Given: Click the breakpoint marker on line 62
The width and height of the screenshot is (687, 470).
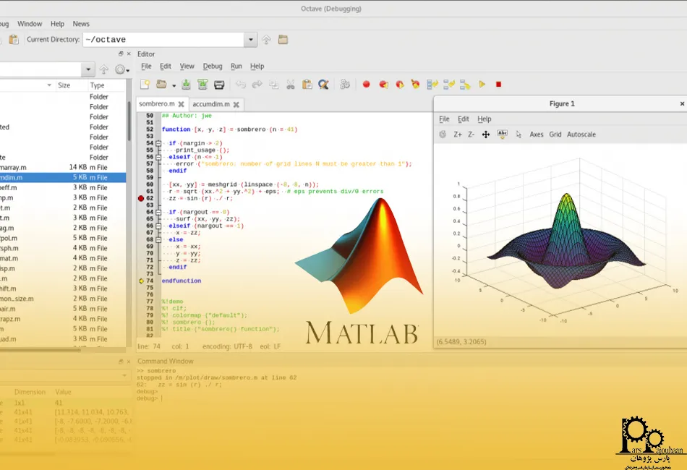Looking at the screenshot, I should click(x=141, y=198).
